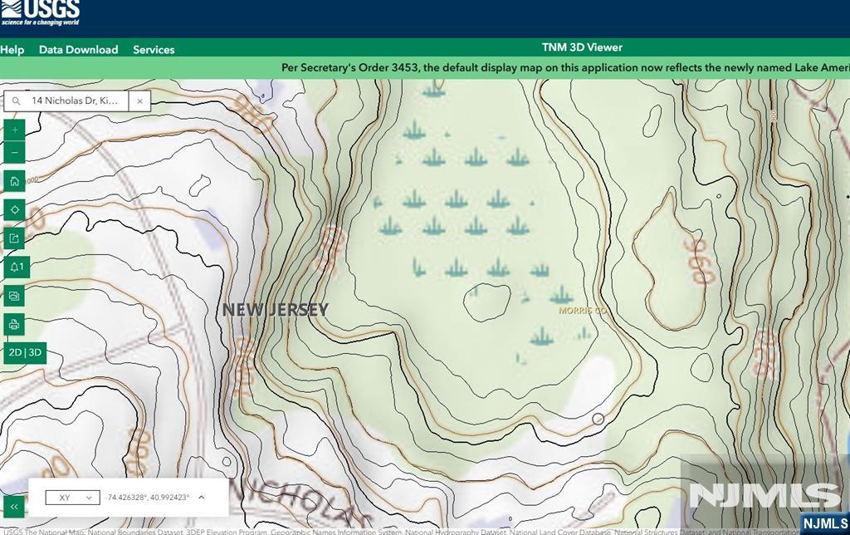Open the basemap gallery image icon
Screen dimensions: 850x535
tap(15, 296)
